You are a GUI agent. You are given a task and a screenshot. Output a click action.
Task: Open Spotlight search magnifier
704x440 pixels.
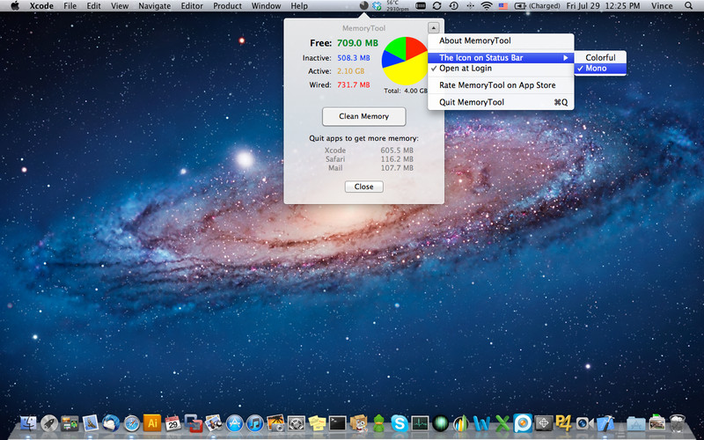[x=689, y=6]
